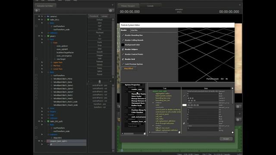Open the Console tab
Viewport: 276px width, 155px height.
(151, 6)
